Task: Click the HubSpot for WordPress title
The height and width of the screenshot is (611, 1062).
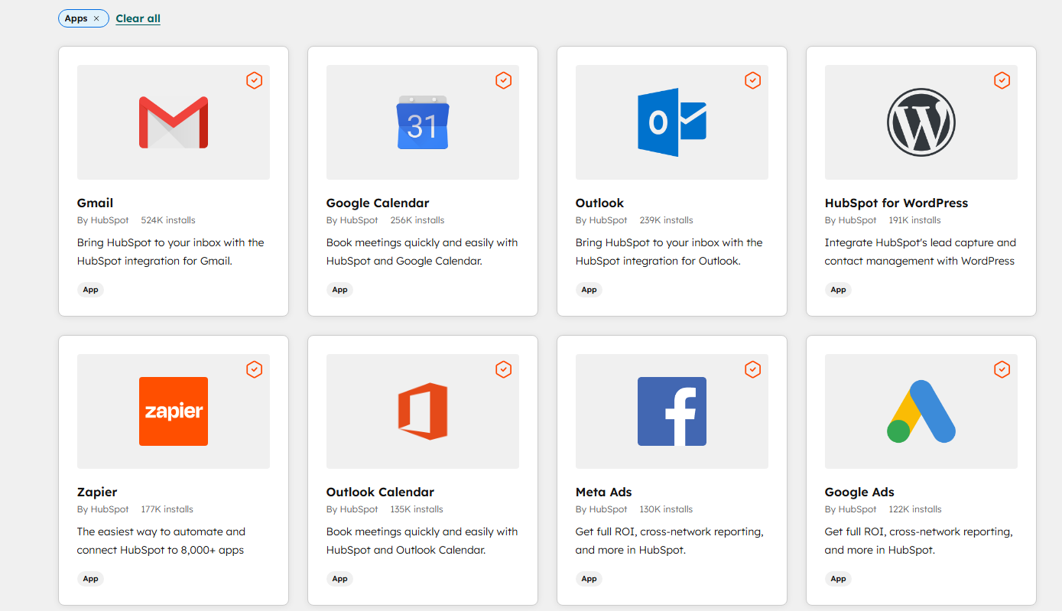Action: tap(895, 203)
